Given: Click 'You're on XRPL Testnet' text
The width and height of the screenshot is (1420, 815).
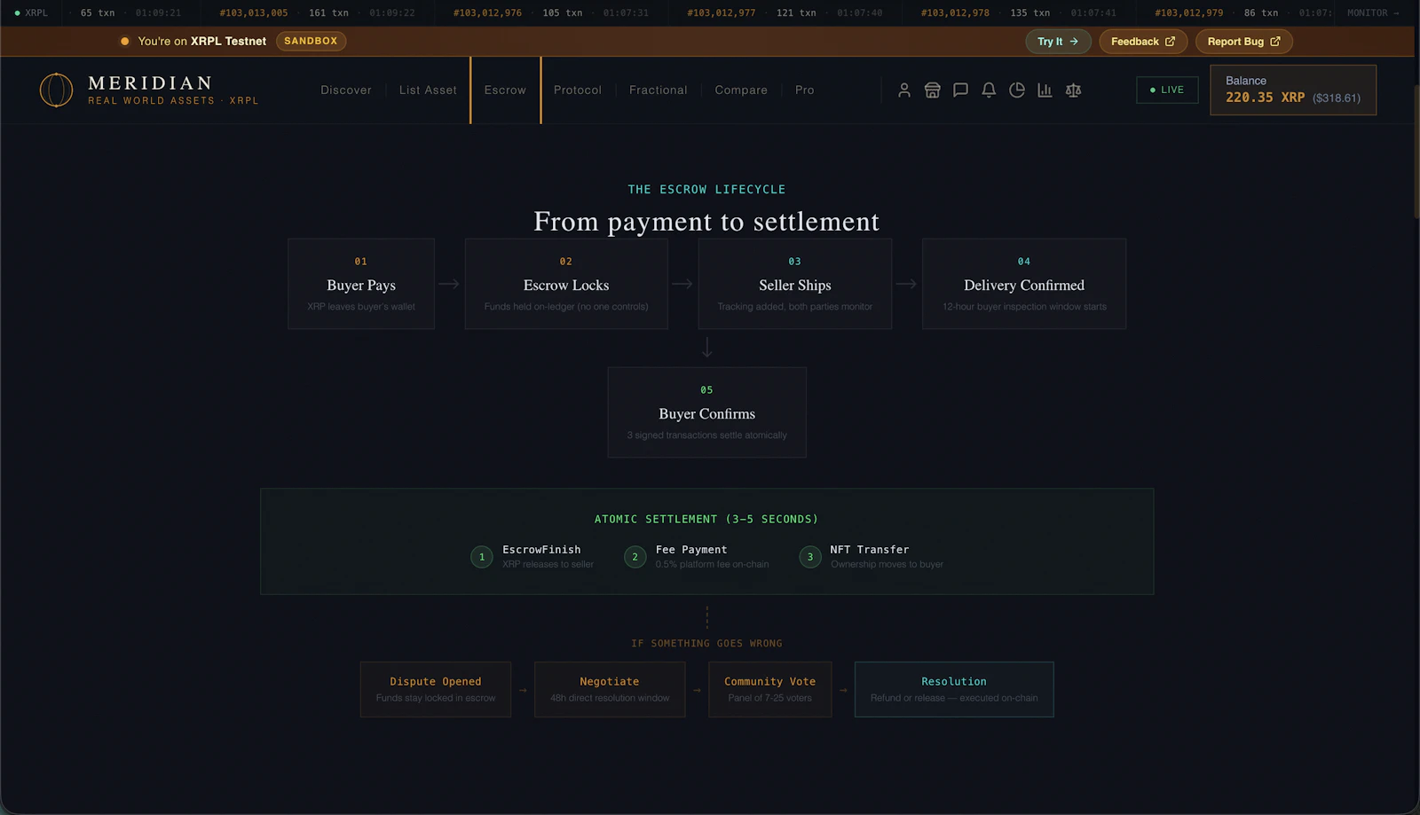Looking at the screenshot, I should coord(202,42).
